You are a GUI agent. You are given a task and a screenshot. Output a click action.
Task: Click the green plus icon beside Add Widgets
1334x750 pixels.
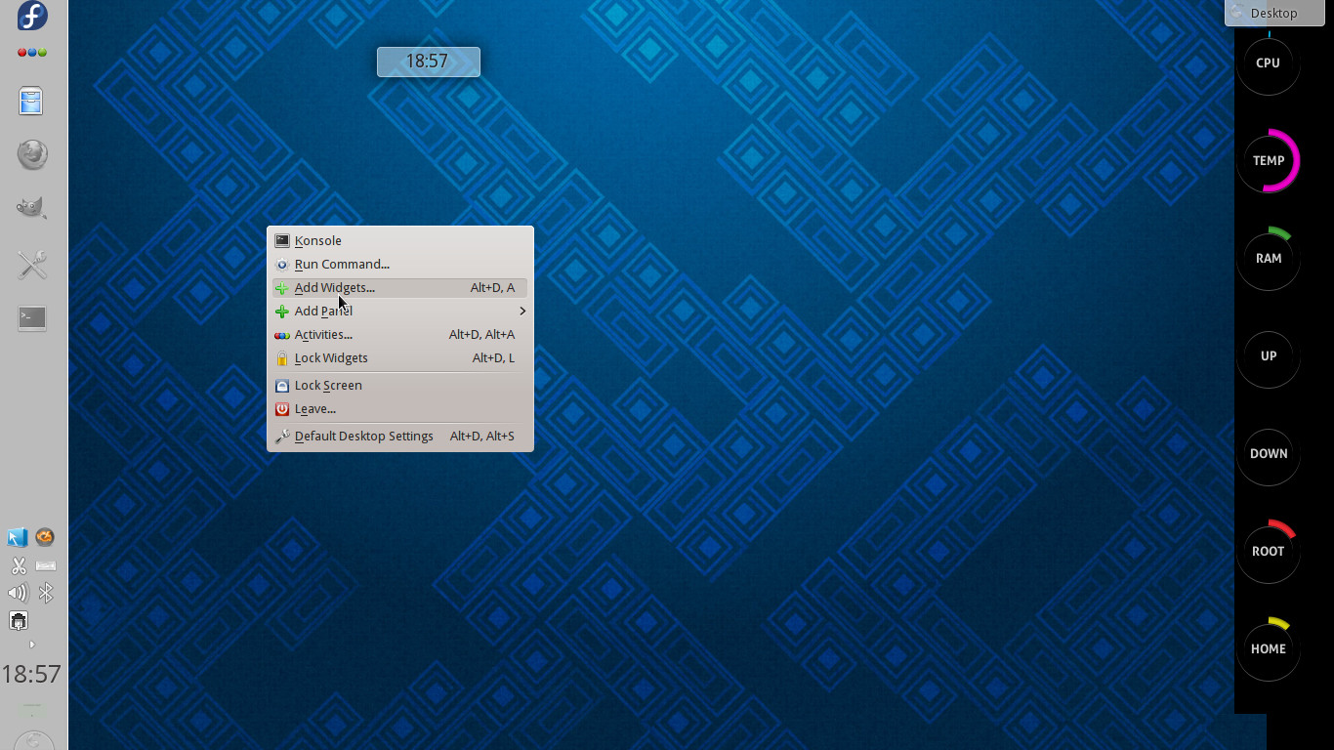(x=282, y=288)
